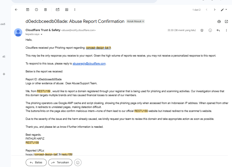Click highlighted RESTU189 in signature
Screen dimensions: 232x167
pyautogui.click(x=32, y=143)
